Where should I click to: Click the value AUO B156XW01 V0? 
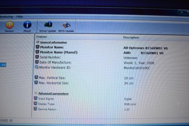click(143, 53)
